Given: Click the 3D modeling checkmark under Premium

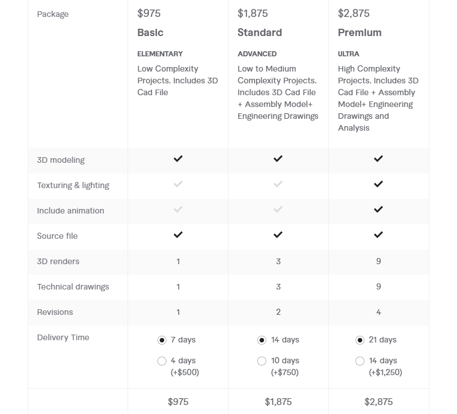Looking at the screenshot, I should pos(377,160).
